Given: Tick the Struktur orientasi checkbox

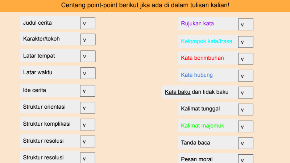Looking at the screenshot, I should click(x=88, y=108).
